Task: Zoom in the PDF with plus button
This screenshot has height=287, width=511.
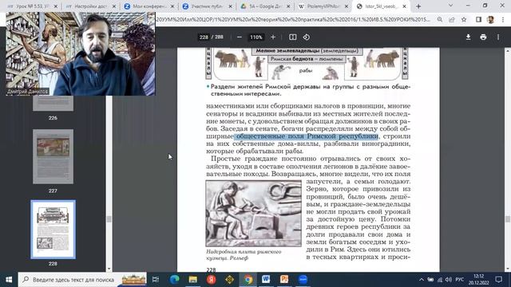Action: [273, 37]
